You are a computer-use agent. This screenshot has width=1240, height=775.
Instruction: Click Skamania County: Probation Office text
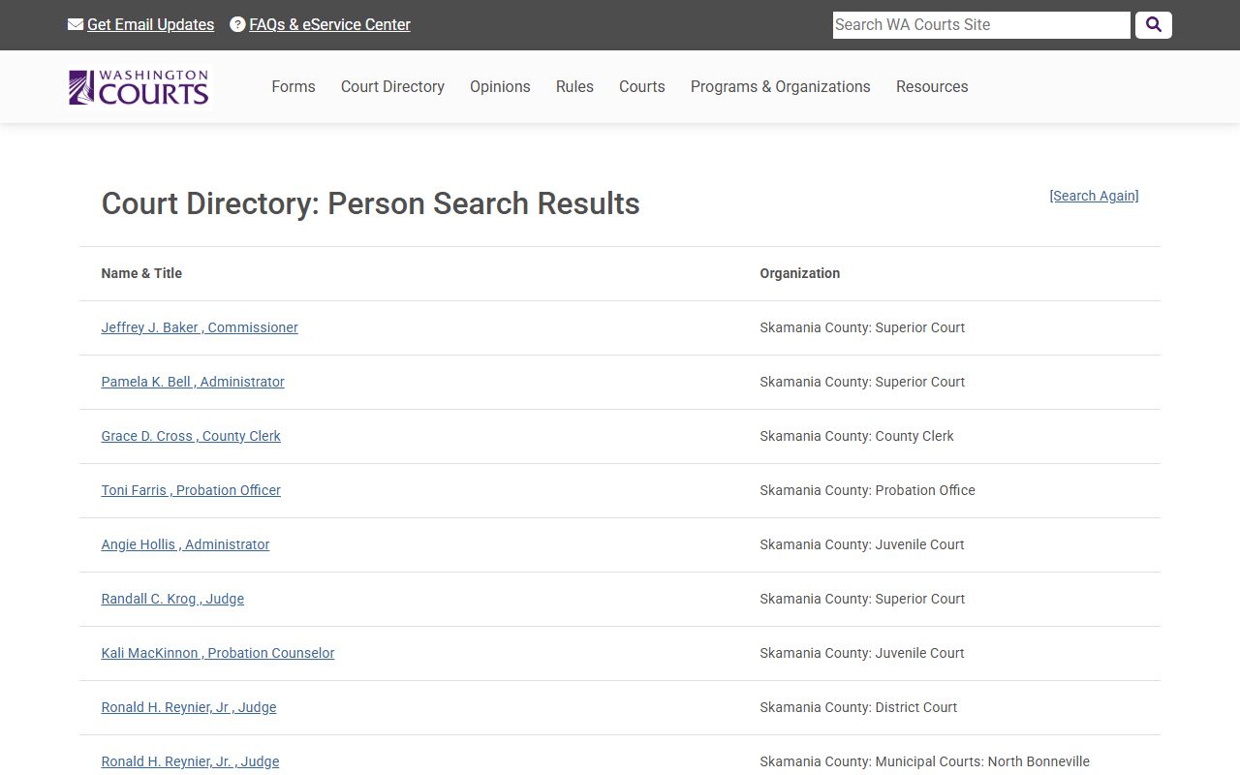point(867,490)
